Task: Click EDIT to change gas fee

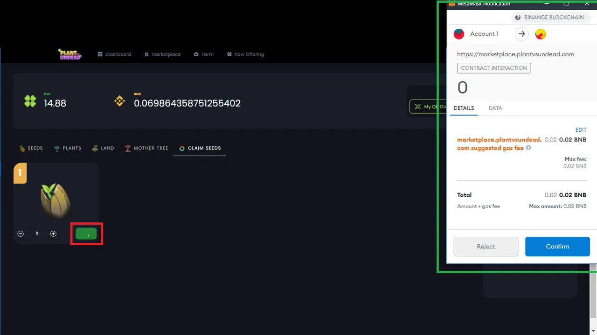Action: point(581,130)
